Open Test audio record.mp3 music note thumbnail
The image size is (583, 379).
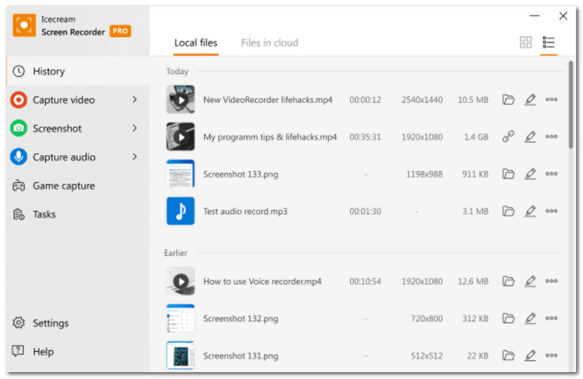pos(180,211)
